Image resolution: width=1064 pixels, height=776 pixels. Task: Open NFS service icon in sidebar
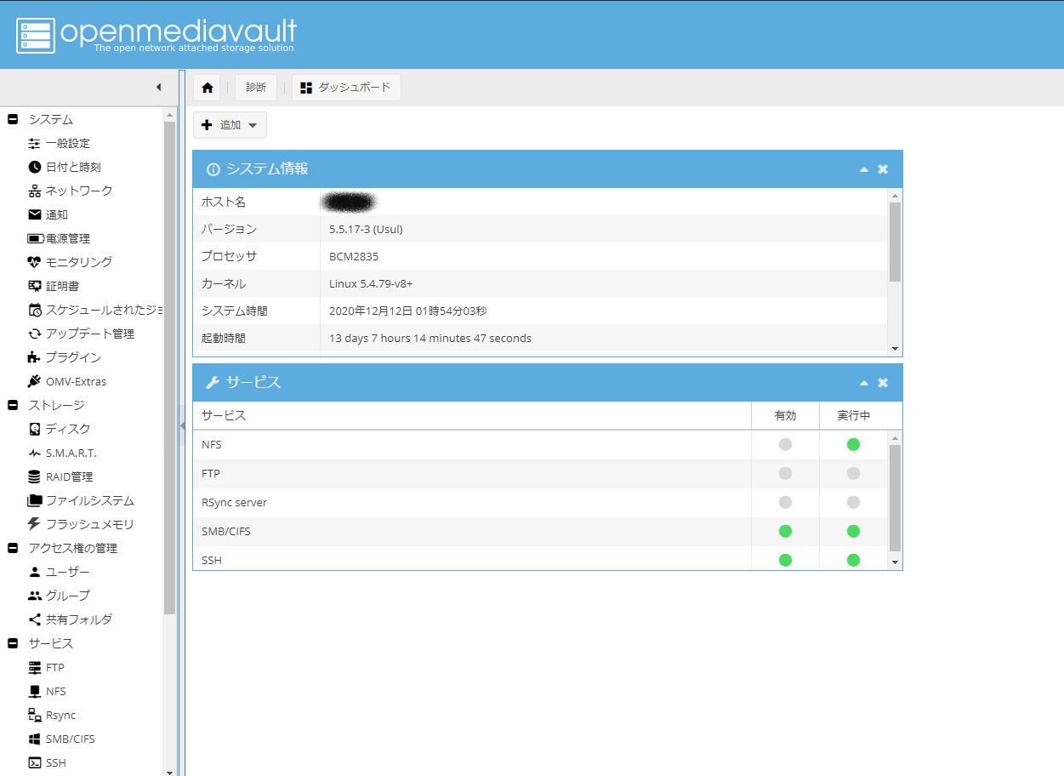[x=35, y=691]
